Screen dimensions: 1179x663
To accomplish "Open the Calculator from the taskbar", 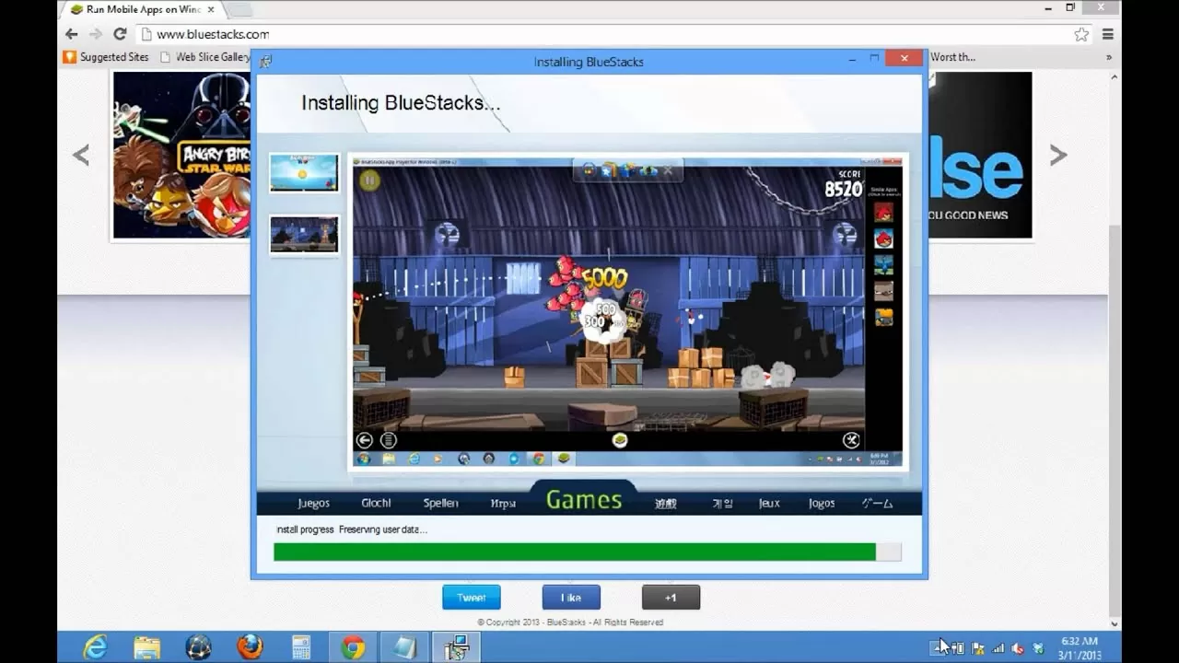I will coord(301,647).
